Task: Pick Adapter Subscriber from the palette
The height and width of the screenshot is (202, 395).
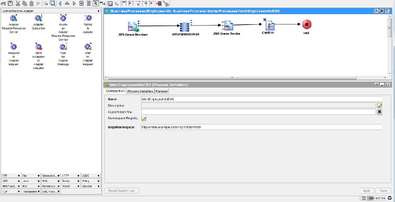Action: (39, 19)
